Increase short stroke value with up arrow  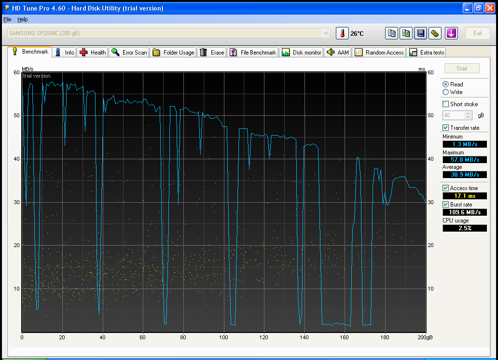tap(468, 113)
